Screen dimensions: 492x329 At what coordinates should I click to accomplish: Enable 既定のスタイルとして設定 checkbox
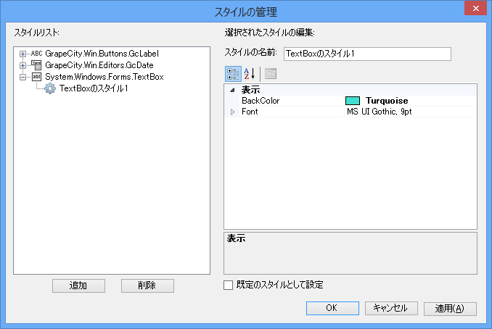[229, 285]
